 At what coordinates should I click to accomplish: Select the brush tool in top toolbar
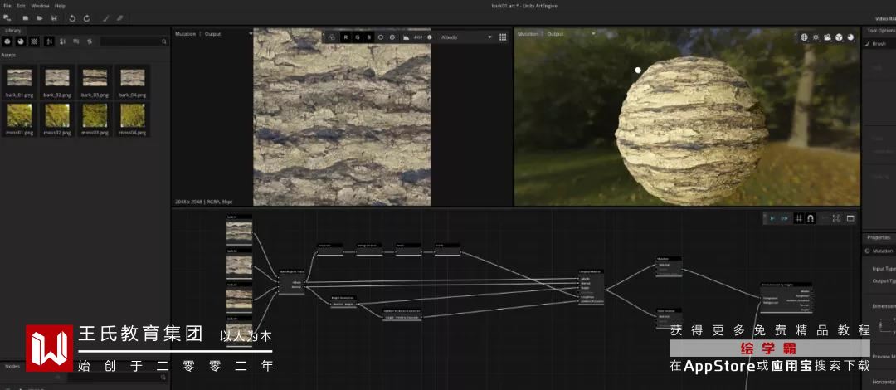(x=105, y=18)
